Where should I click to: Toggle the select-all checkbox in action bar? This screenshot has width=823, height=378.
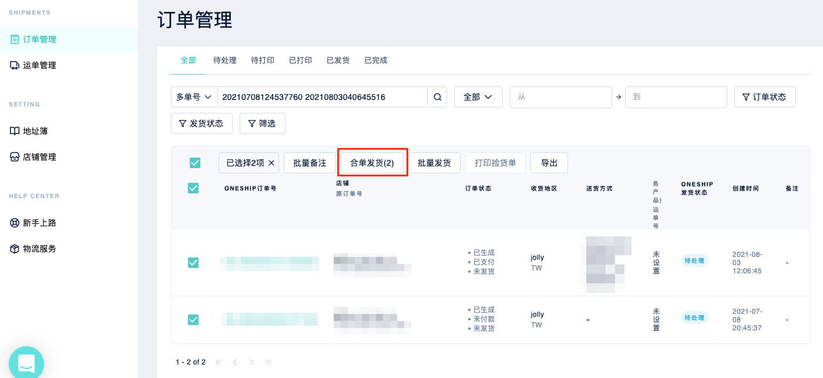pyautogui.click(x=195, y=163)
